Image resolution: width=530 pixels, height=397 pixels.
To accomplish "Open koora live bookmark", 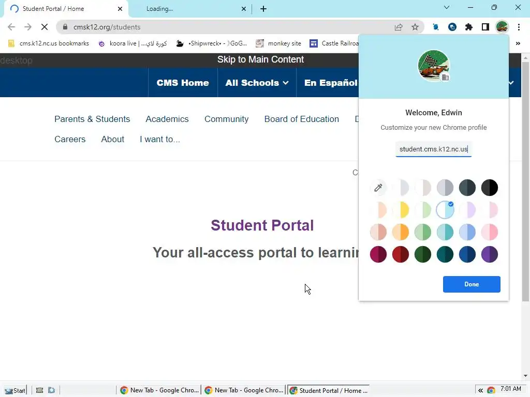I will coord(132,43).
